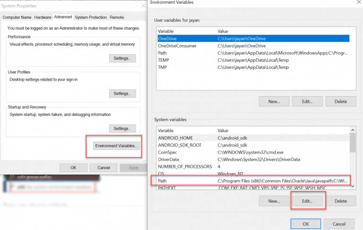Go to the Remote tab
The width and height of the screenshot is (363, 230).
point(117,17)
